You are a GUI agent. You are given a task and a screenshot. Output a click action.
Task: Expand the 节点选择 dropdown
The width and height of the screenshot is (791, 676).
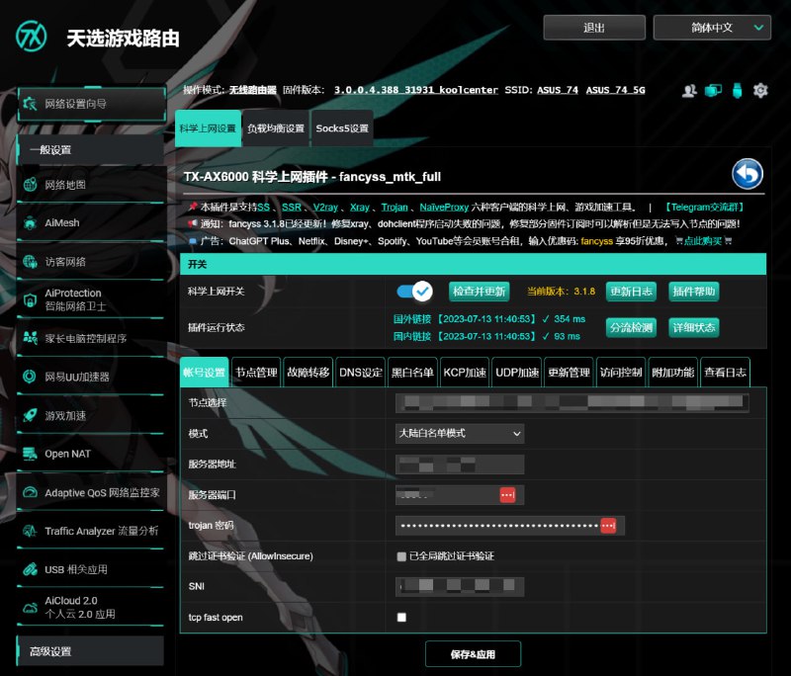coord(572,403)
